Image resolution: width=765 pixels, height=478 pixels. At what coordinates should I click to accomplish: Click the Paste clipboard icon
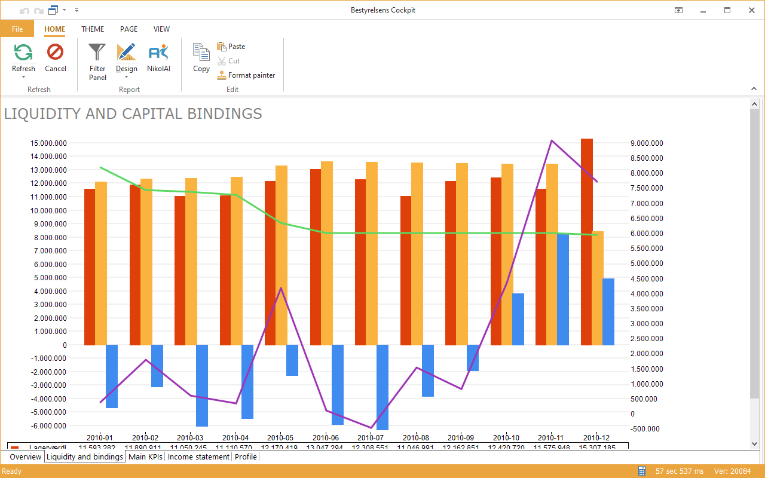(222, 46)
